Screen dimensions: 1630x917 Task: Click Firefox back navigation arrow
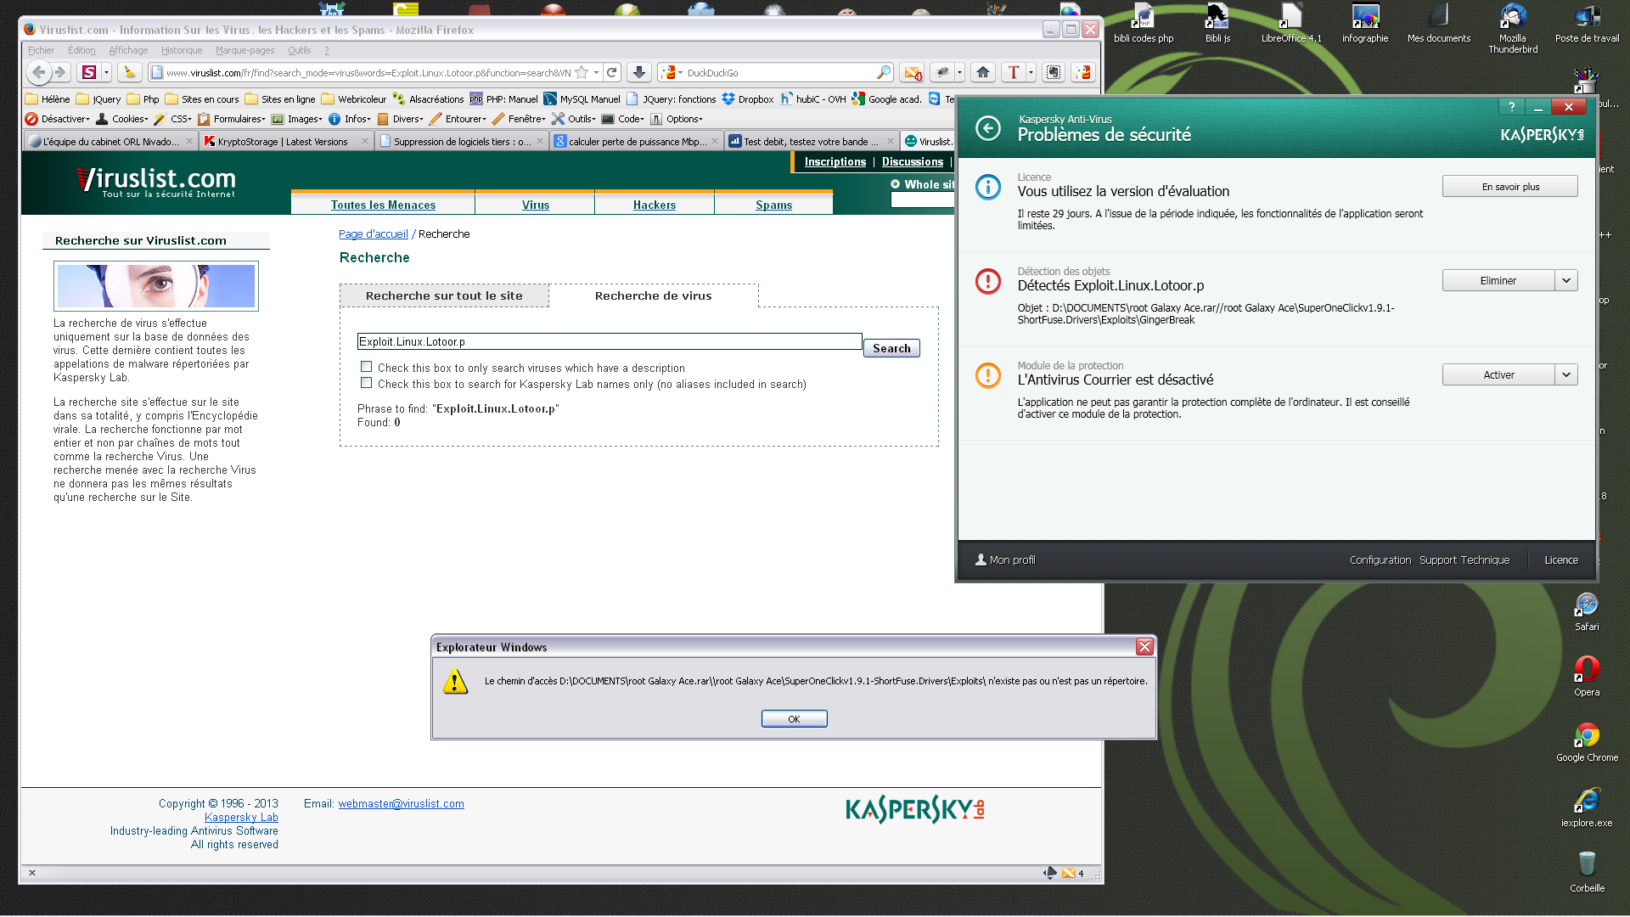(x=38, y=72)
